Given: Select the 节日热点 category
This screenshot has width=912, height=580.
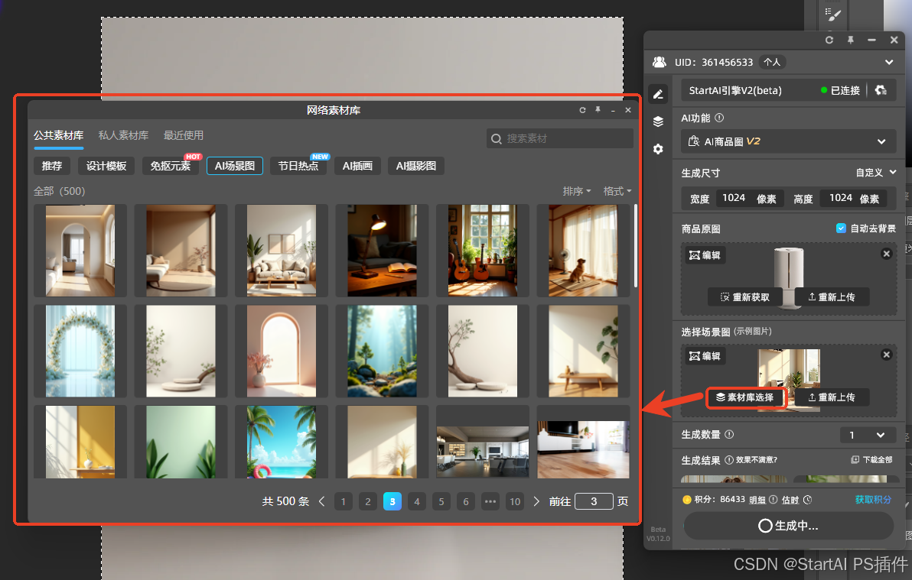Looking at the screenshot, I should click(x=298, y=166).
